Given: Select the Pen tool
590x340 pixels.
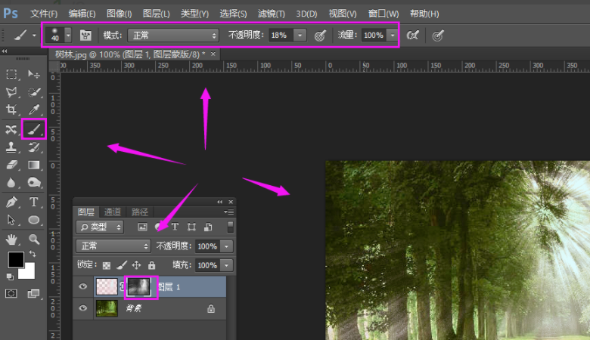Looking at the screenshot, I should click(x=11, y=202).
